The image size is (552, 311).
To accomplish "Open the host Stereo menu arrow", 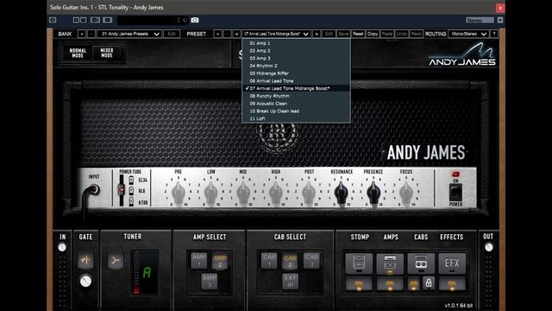I will pyautogui.click(x=500, y=20).
